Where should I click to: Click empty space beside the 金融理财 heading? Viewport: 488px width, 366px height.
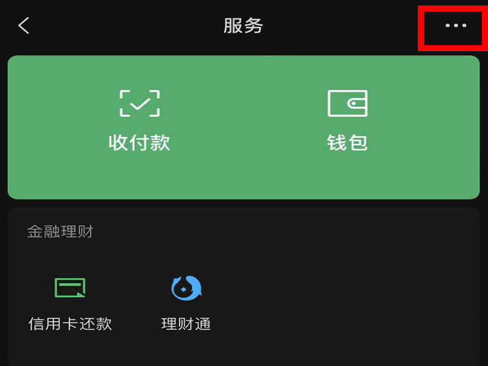tap(280, 232)
